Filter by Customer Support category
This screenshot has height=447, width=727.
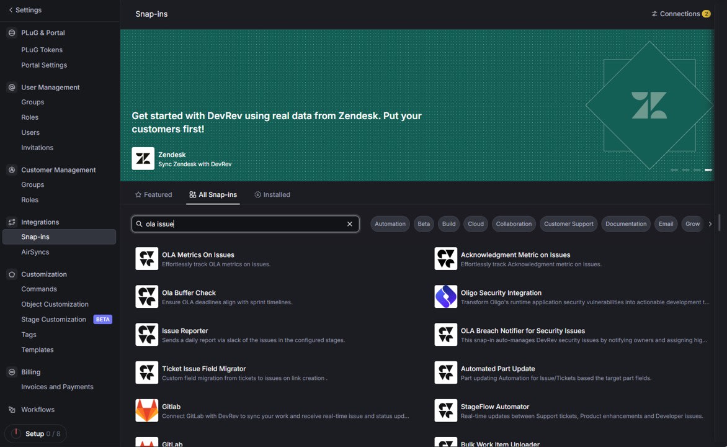568,224
